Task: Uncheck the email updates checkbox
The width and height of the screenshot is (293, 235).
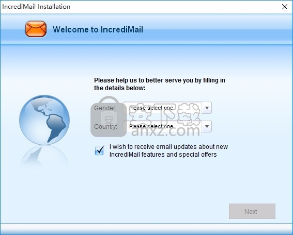Action: tap(99, 150)
